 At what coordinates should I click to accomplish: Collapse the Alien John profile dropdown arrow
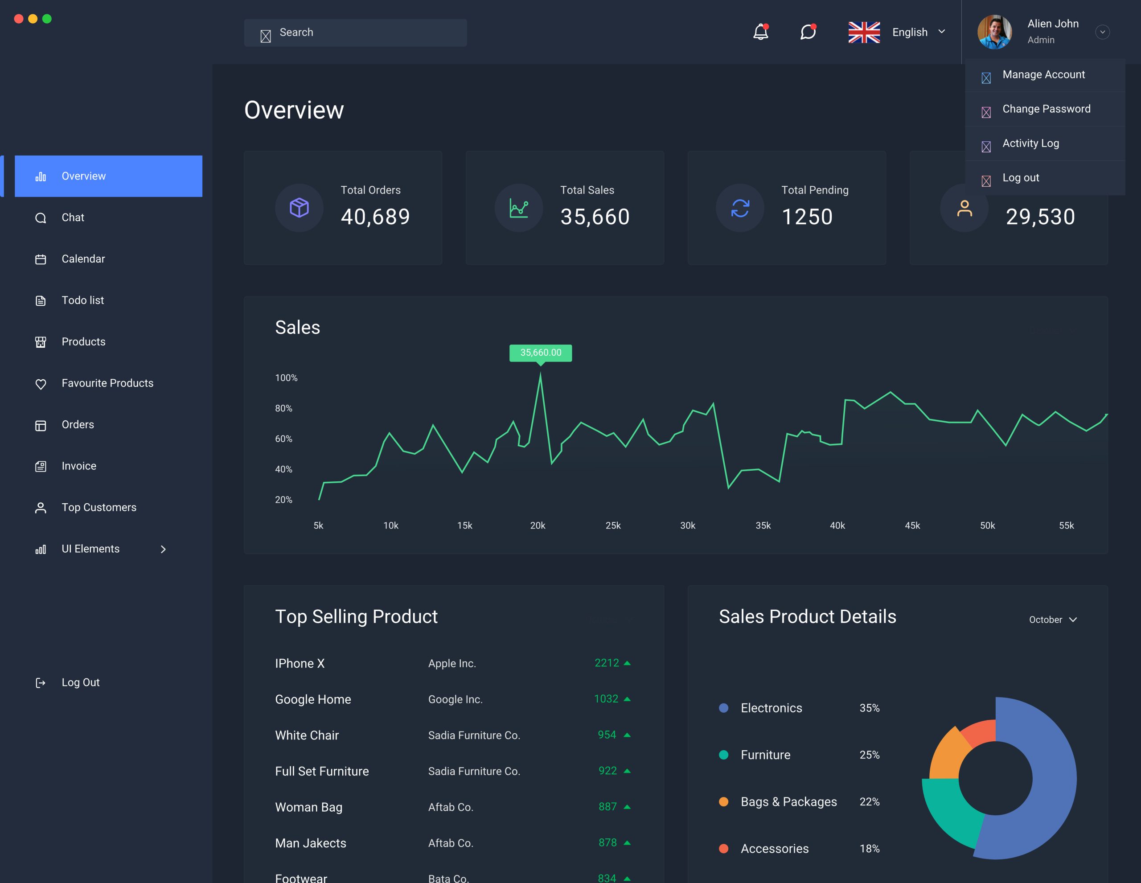pyautogui.click(x=1102, y=32)
